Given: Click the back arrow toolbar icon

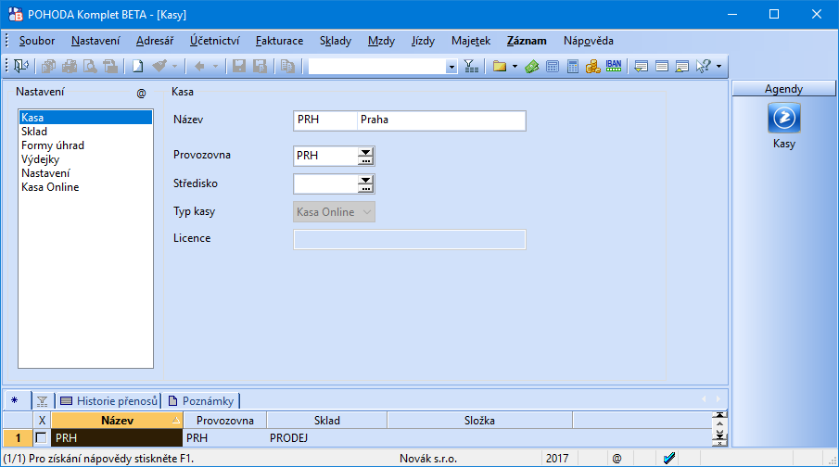Looking at the screenshot, I should [199, 66].
